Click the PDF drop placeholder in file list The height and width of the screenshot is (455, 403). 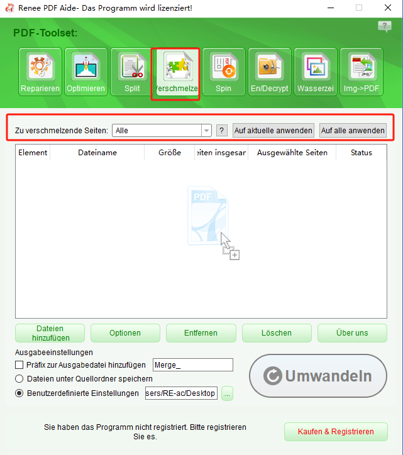[213, 222]
